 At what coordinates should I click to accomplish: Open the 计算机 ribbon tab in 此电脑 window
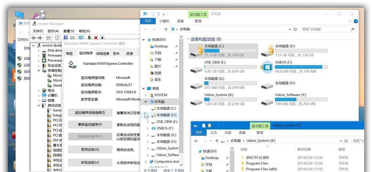165,21
